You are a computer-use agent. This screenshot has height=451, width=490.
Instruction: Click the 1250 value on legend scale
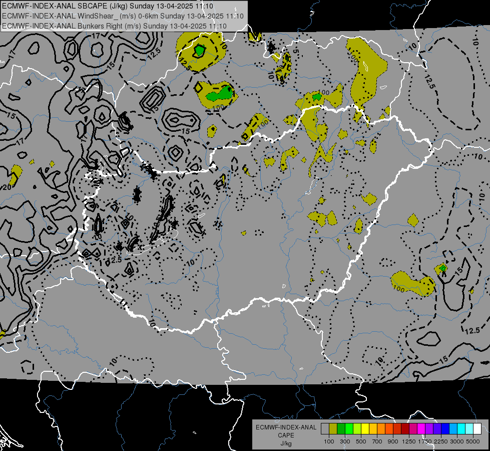[x=409, y=441]
